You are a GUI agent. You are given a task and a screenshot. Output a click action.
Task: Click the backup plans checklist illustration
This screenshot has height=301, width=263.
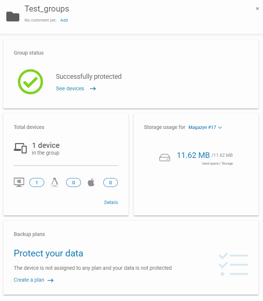click(233, 264)
